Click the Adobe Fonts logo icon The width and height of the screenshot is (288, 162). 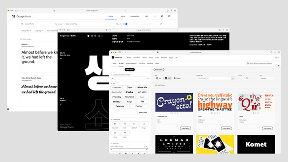[x=113, y=58]
